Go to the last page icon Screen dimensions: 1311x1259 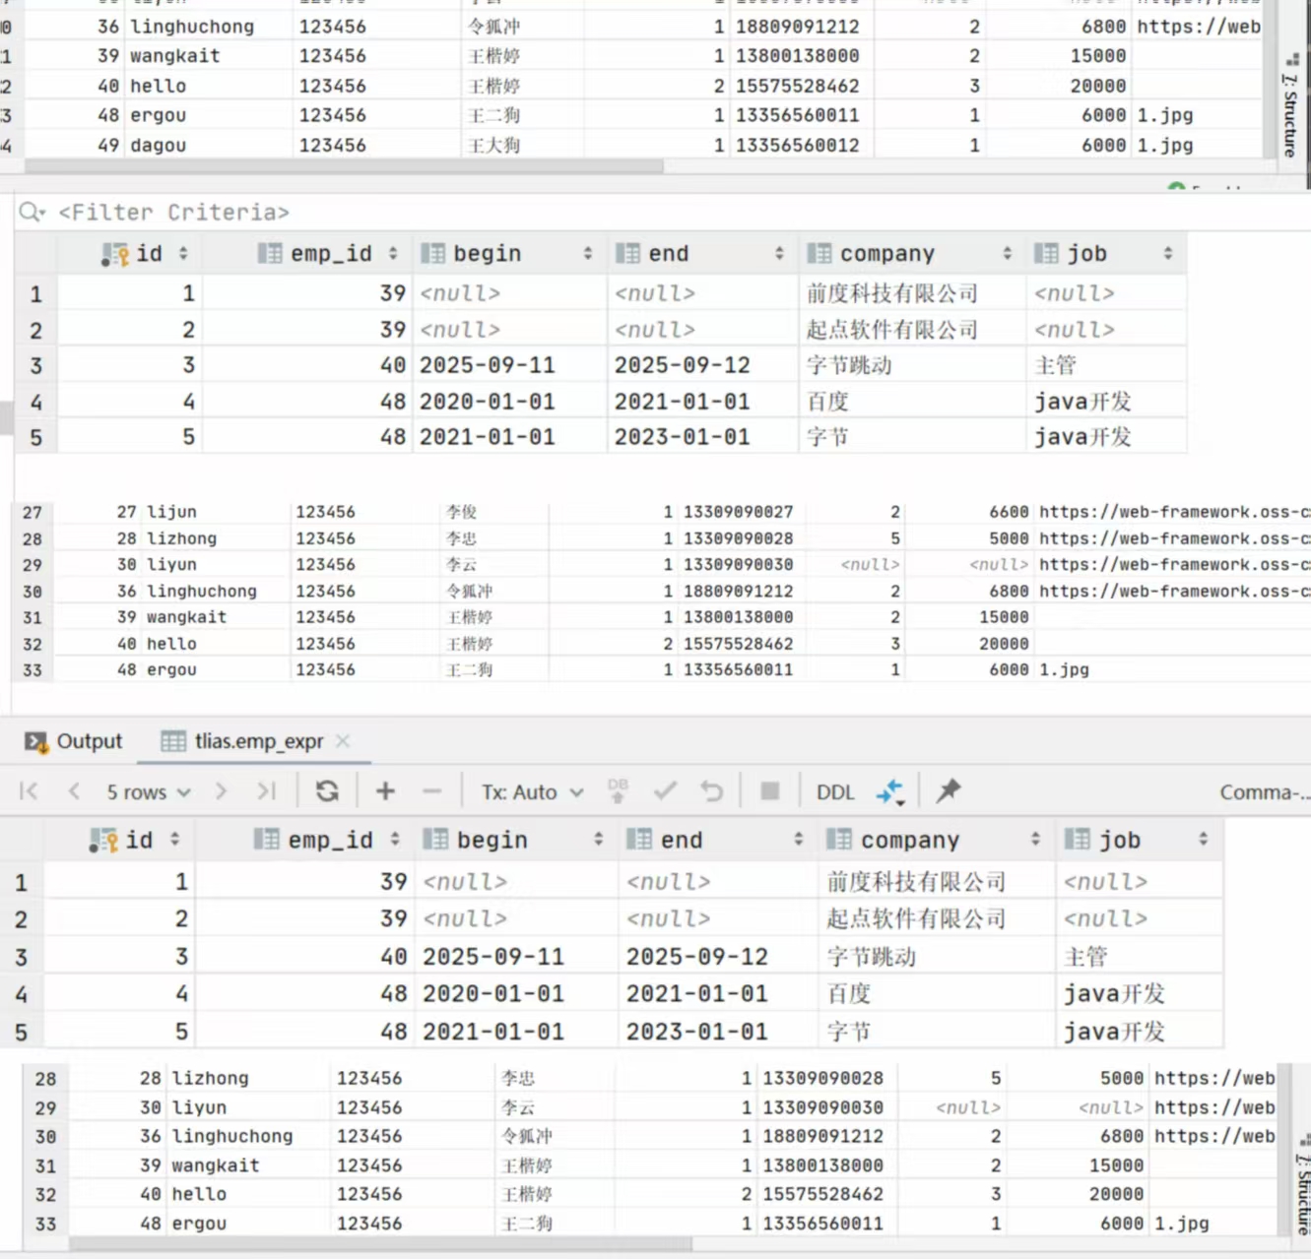(266, 791)
